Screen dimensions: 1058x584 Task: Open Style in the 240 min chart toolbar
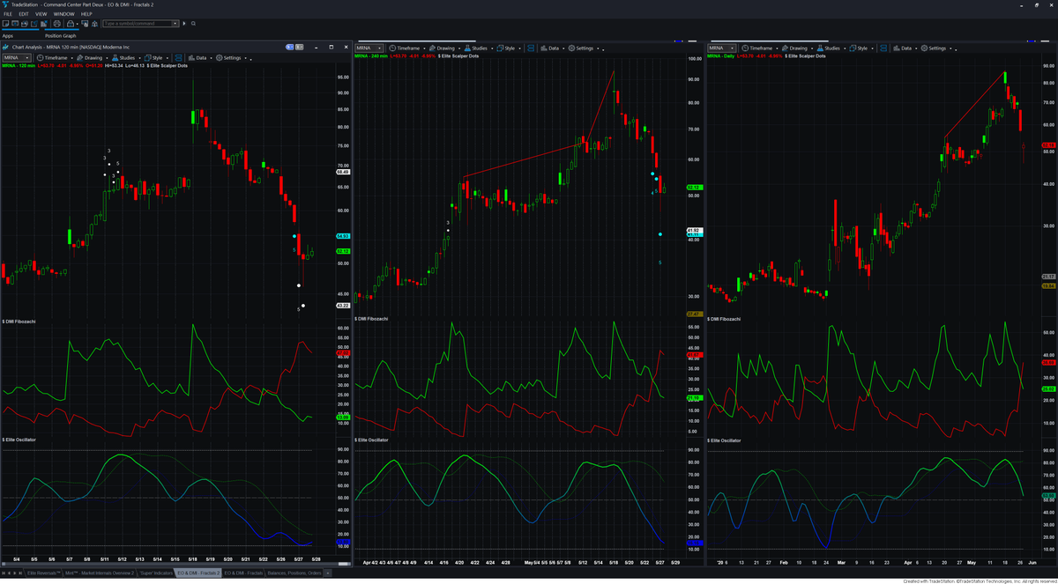click(x=507, y=48)
